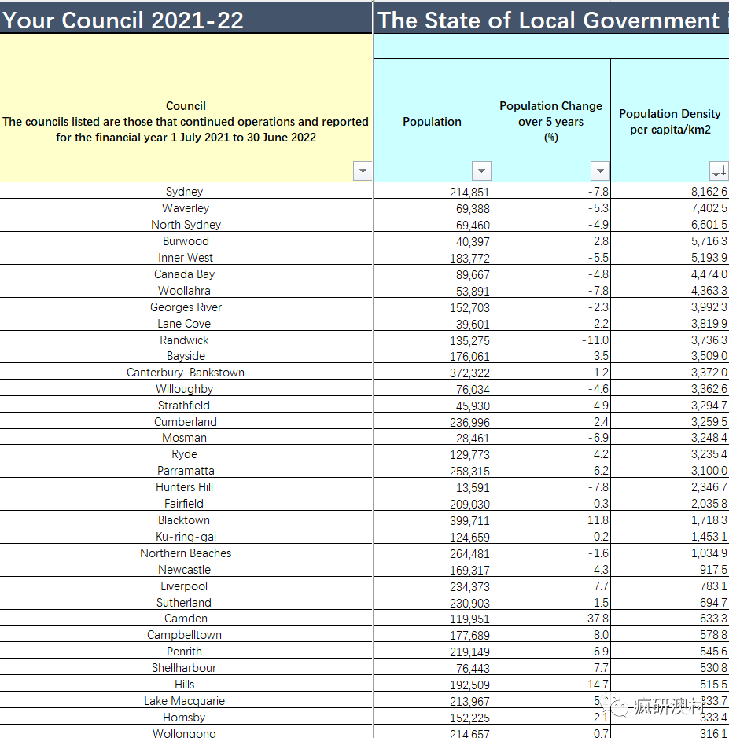Select the Northern Beaches council cell

pyautogui.click(x=186, y=553)
